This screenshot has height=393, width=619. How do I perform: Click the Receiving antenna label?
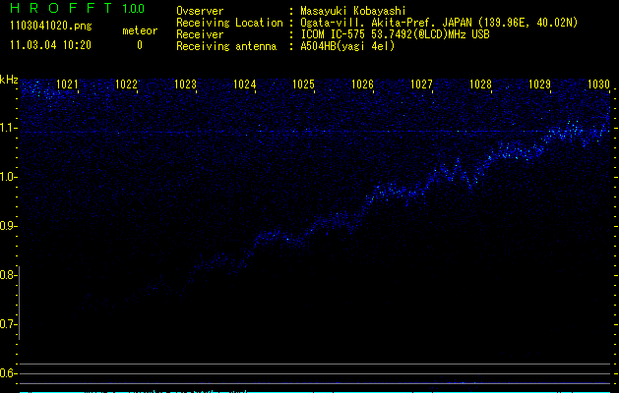226,46
